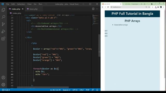Screen dimensions: 166x93
Task: Open notifications bell in status bar
Action: coord(97,90)
